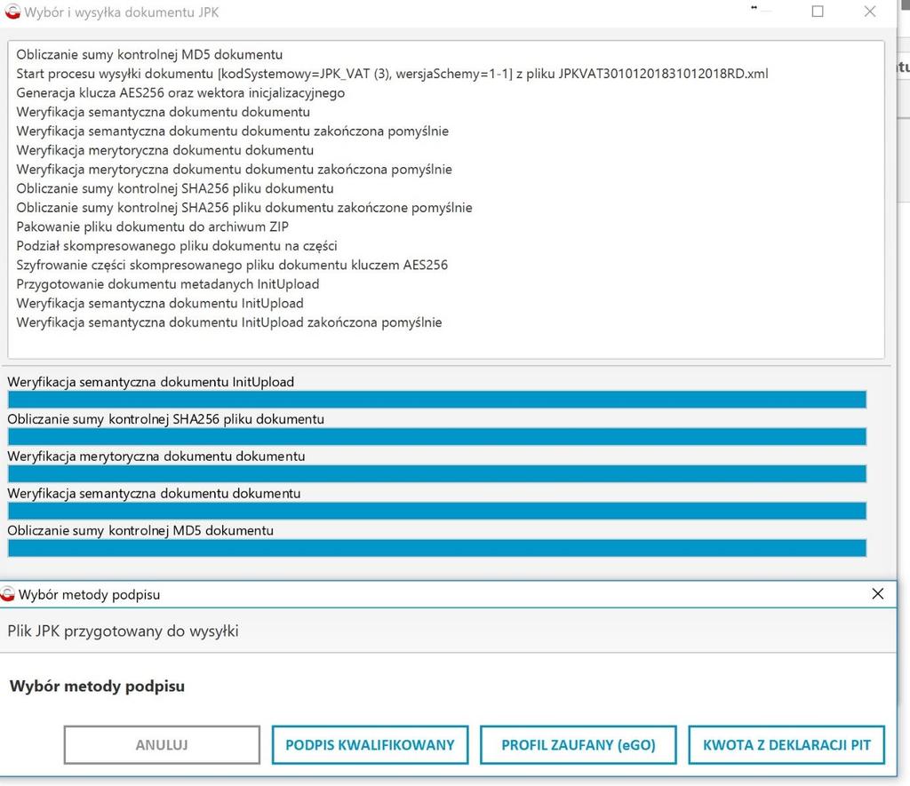Maximize the Wybór i wysyłka dokumentu JPK window
This screenshot has height=786, width=910.
[x=818, y=11]
